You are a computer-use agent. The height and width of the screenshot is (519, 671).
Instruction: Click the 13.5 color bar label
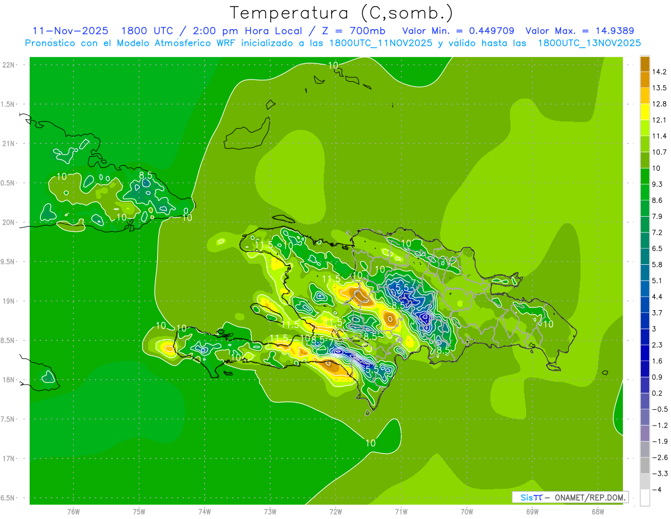[659, 88]
